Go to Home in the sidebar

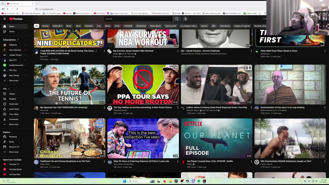click(15, 26)
